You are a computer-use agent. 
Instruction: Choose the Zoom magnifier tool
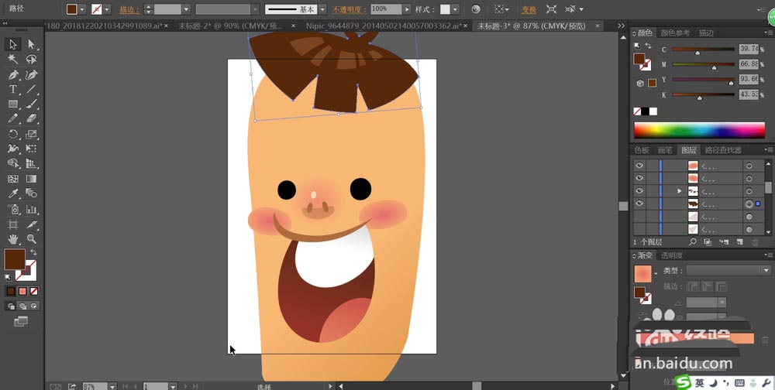click(x=32, y=239)
